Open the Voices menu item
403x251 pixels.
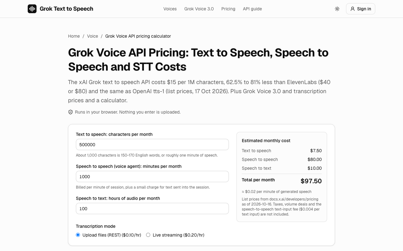170,9
